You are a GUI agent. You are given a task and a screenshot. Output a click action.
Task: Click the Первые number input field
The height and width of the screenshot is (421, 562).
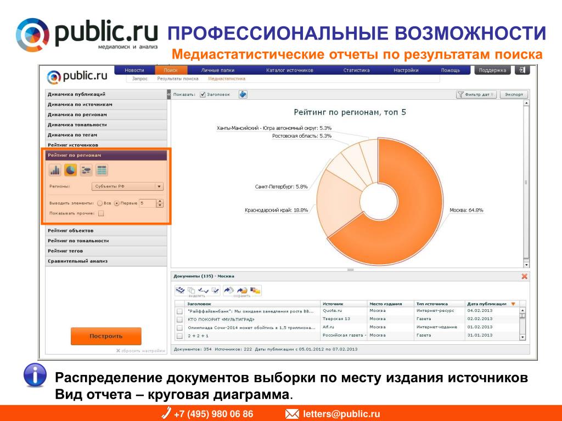tap(147, 203)
